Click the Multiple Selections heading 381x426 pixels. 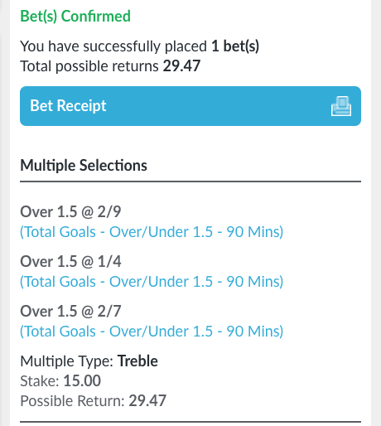84,166
